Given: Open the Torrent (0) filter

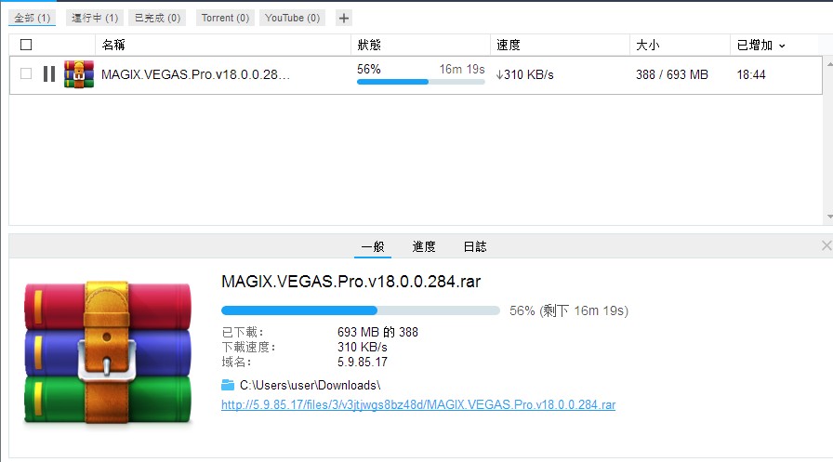Looking at the screenshot, I should pyautogui.click(x=225, y=18).
